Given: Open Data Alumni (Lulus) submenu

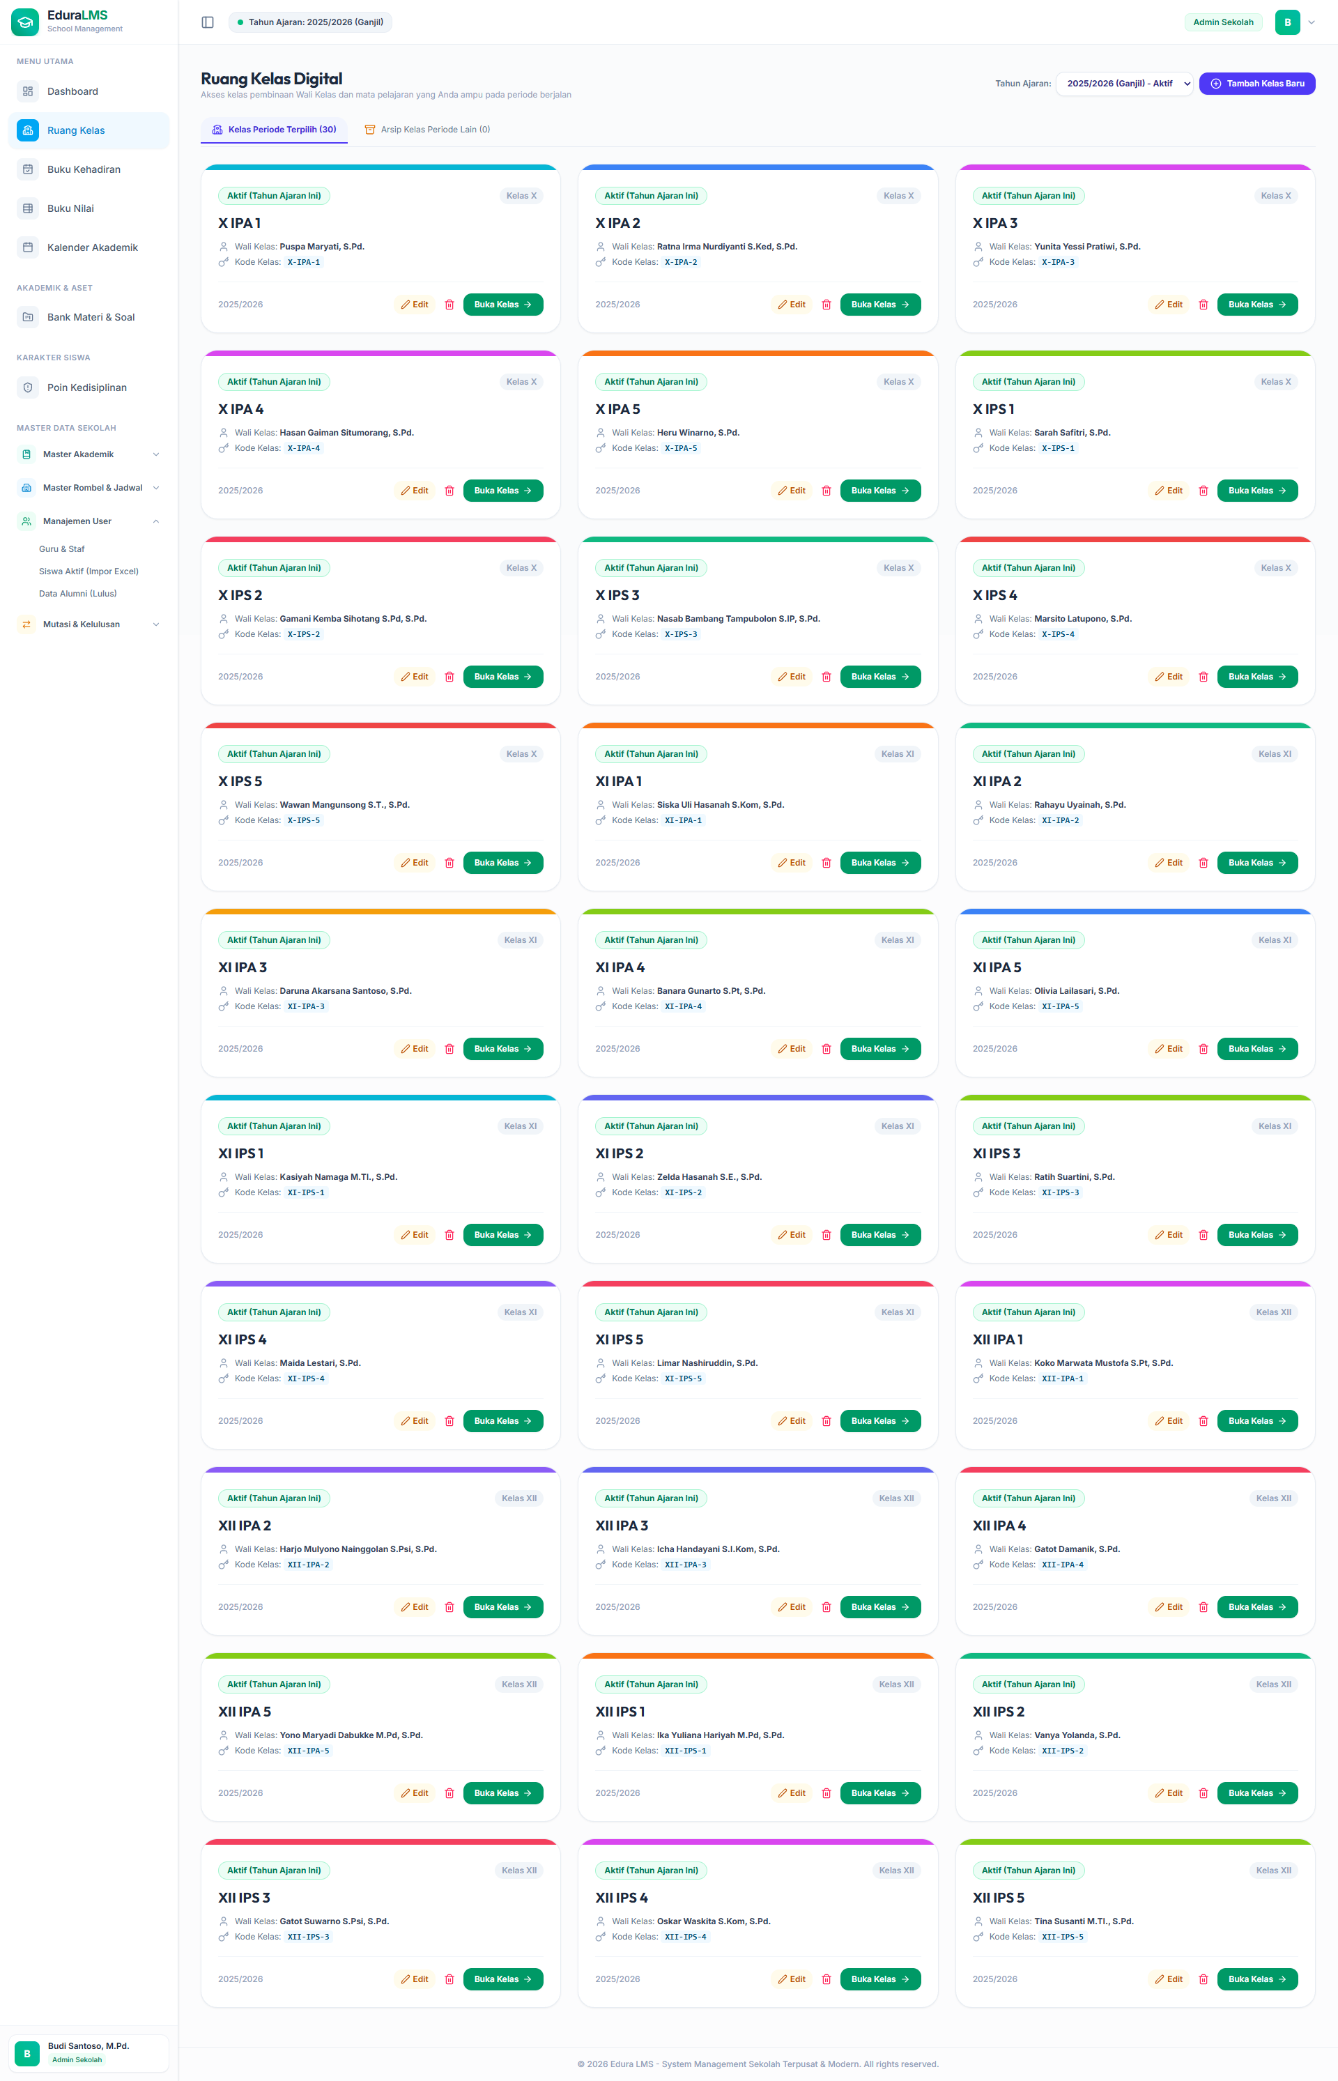Looking at the screenshot, I should coord(77,594).
